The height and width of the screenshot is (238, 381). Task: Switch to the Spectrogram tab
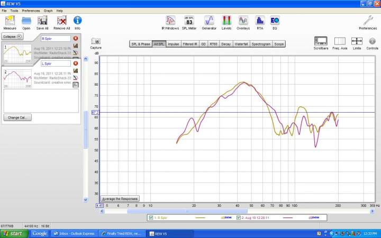point(261,44)
